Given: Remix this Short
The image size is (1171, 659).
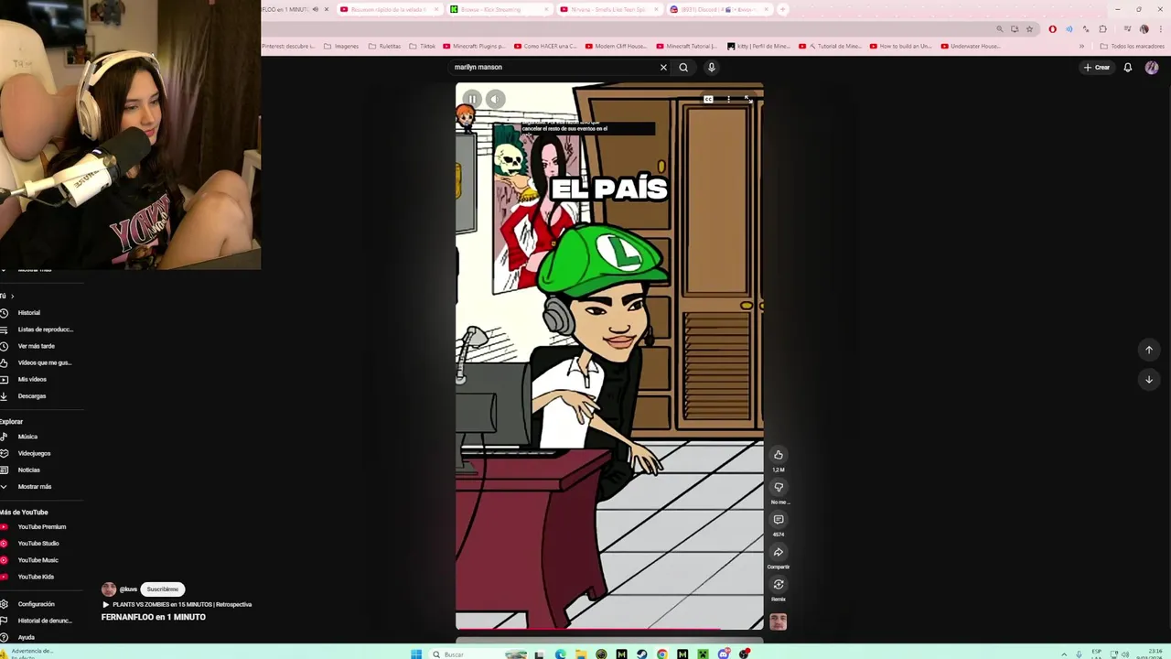Looking at the screenshot, I should click(x=779, y=584).
